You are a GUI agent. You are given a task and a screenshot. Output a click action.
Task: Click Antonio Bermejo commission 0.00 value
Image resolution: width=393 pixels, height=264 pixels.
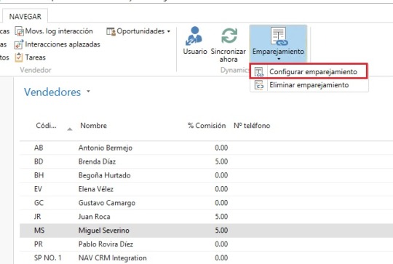click(221, 148)
